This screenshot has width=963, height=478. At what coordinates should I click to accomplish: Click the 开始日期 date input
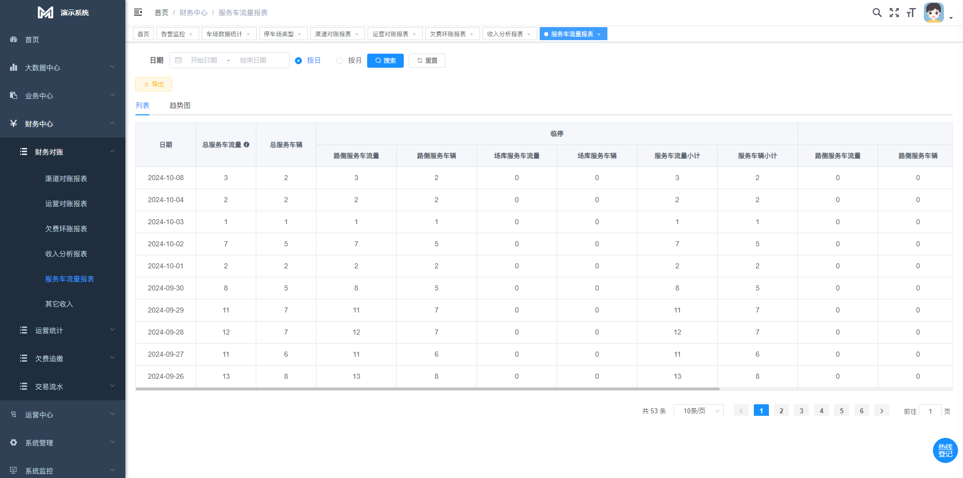coord(204,60)
